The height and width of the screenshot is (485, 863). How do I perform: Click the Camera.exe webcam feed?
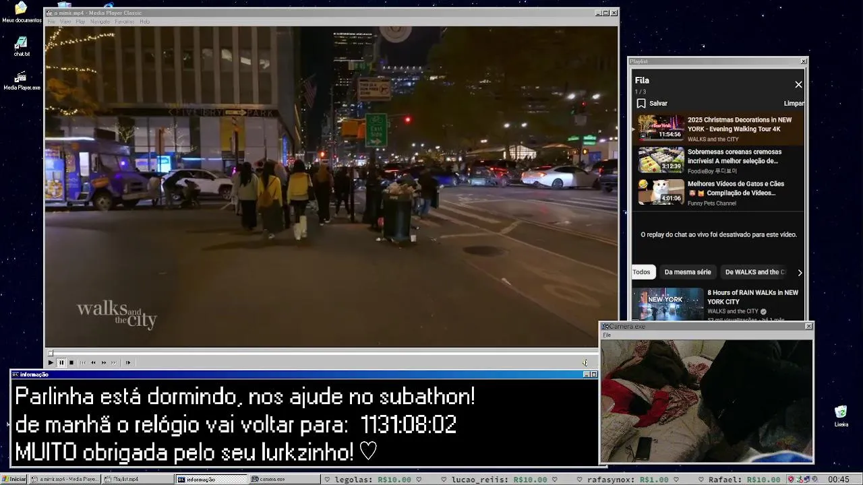[x=707, y=401]
